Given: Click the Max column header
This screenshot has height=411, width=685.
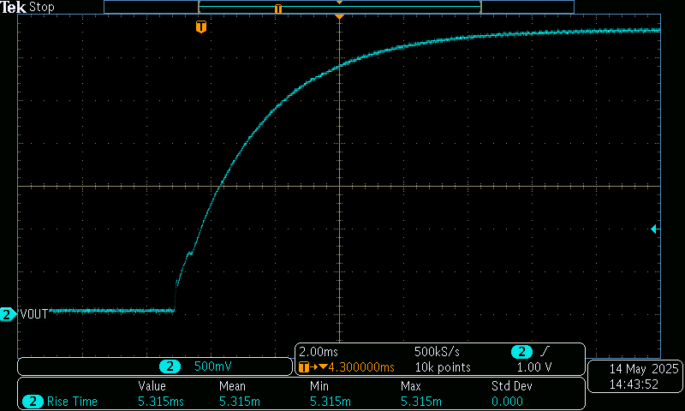Looking at the screenshot, I should point(411,386).
